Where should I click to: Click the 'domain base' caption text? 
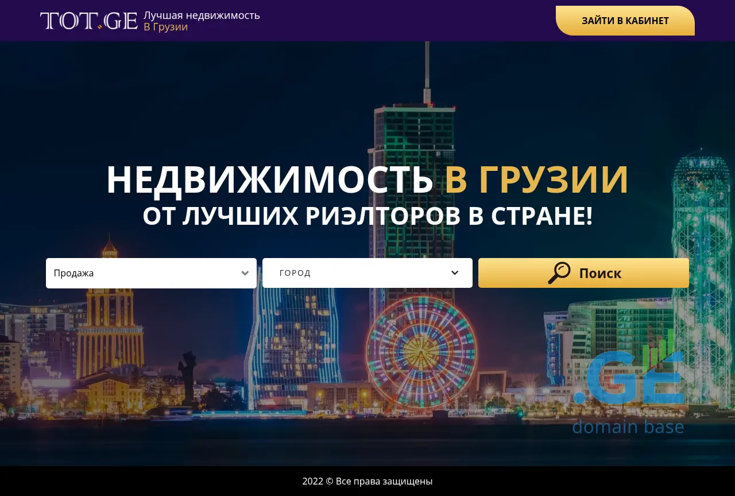628,427
